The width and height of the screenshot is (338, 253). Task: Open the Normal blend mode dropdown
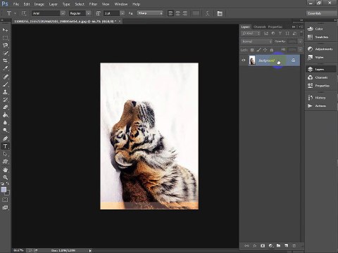coord(256,41)
